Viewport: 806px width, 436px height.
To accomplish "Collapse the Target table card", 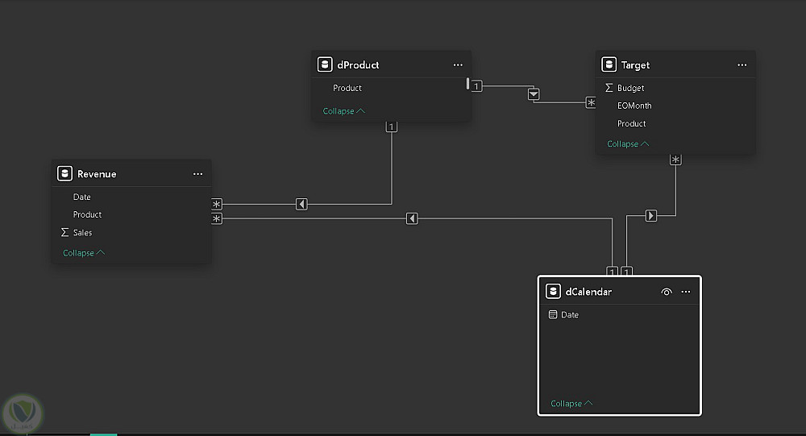I will coord(628,144).
